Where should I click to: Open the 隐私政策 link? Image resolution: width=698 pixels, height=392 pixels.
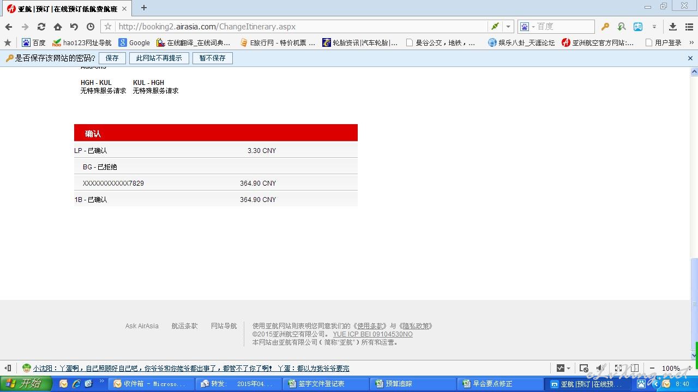(x=416, y=326)
